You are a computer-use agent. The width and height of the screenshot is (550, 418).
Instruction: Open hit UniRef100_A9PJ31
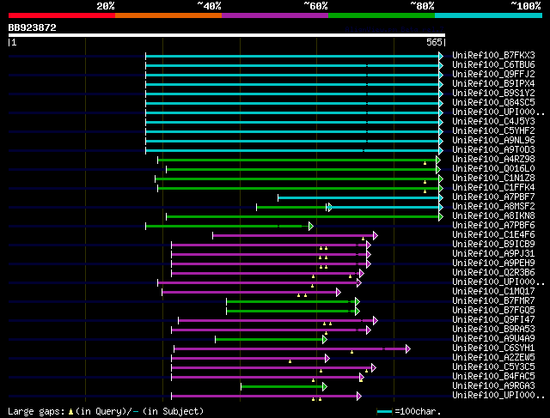click(x=493, y=254)
